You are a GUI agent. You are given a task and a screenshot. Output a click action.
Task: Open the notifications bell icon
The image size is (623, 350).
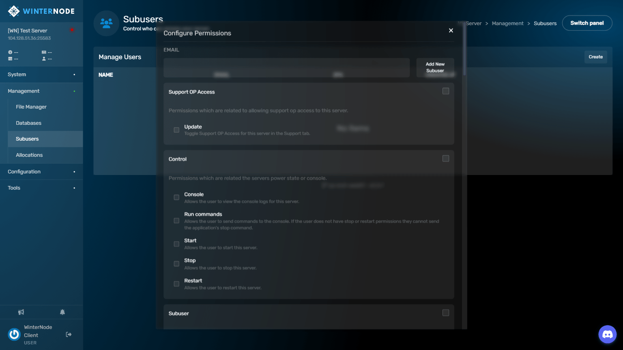(x=62, y=312)
